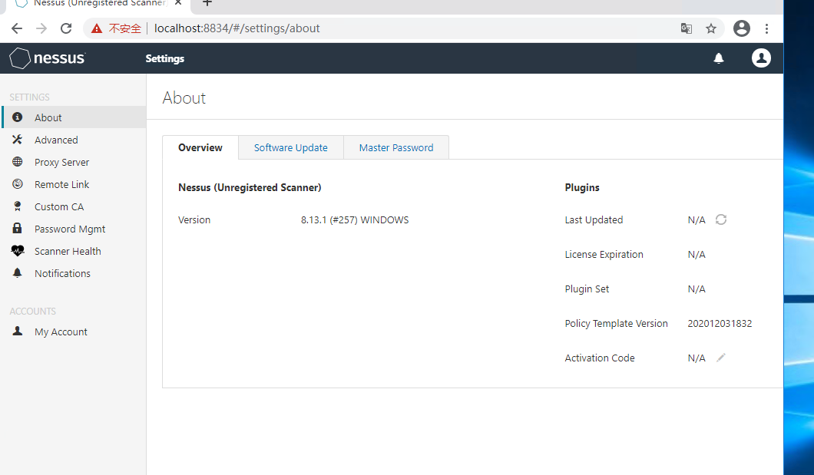Click the Scanner Health heart icon
The height and width of the screenshot is (475, 814).
tap(18, 251)
